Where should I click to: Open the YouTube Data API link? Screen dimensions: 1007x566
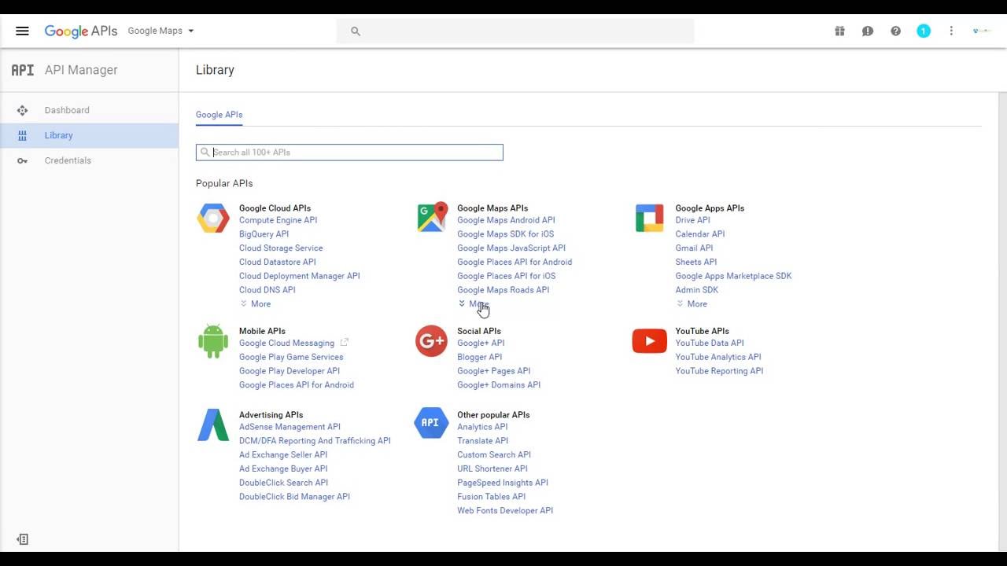[710, 343]
